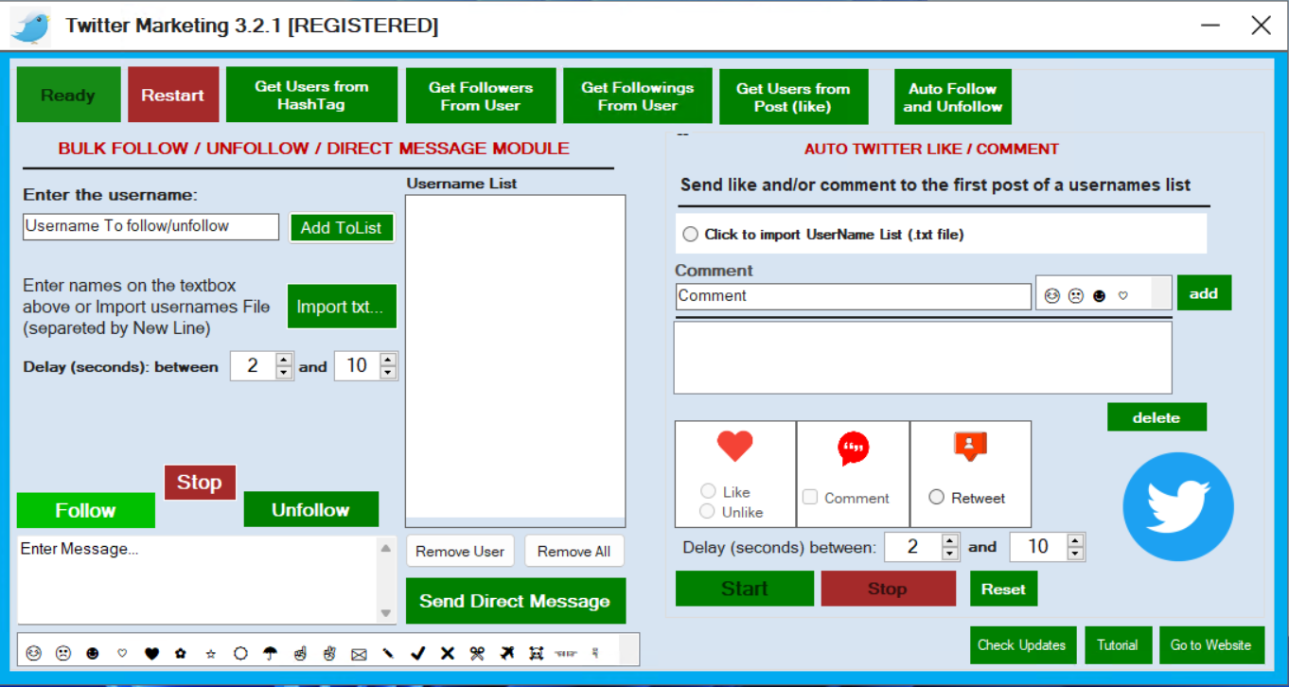Click the umbrella emoji in the message emoji bar
Image resolution: width=1289 pixels, height=687 pixels.
[x=270, y=653]
